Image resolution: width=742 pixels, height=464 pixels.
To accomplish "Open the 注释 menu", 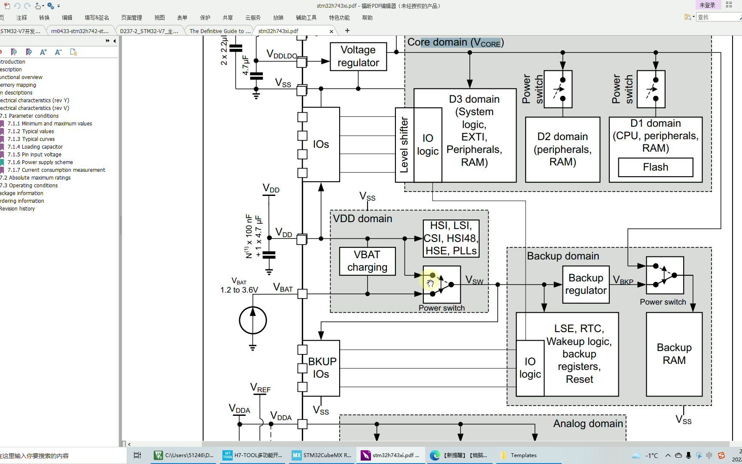I will tap(21, 18).
